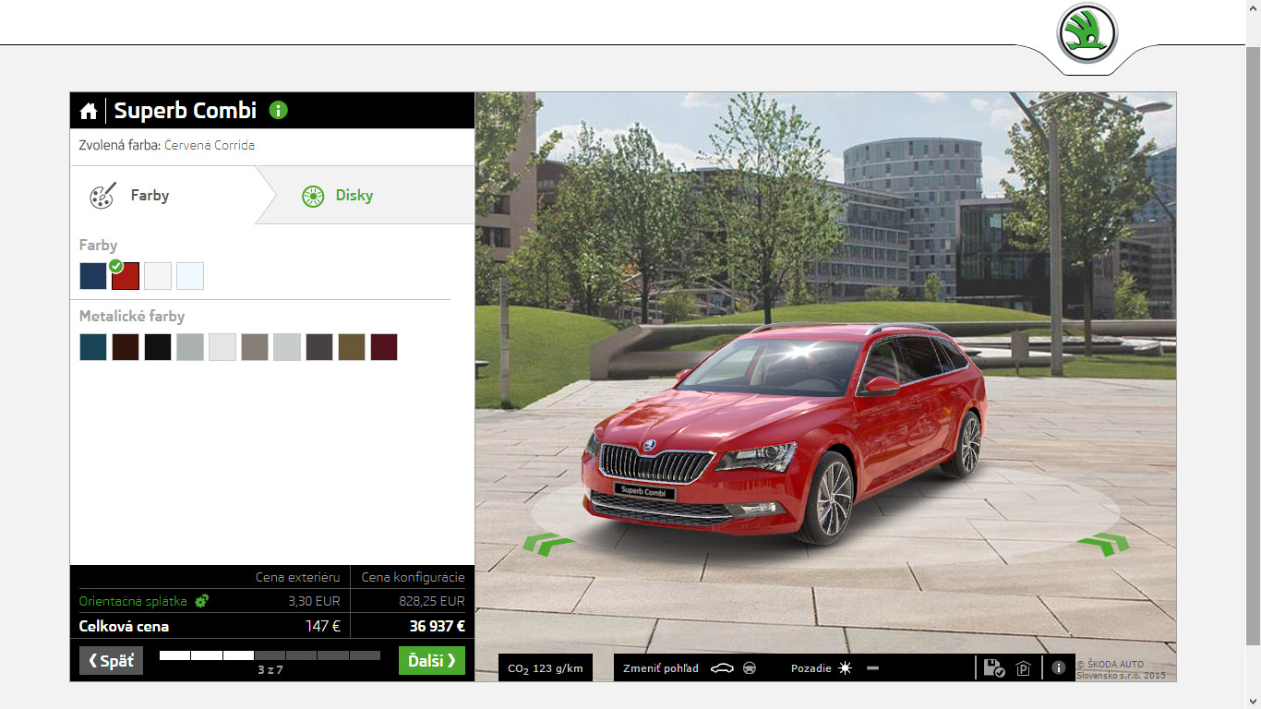Switch to exterior car view icon
1261x709 pixels.
[x=722, y=668]
